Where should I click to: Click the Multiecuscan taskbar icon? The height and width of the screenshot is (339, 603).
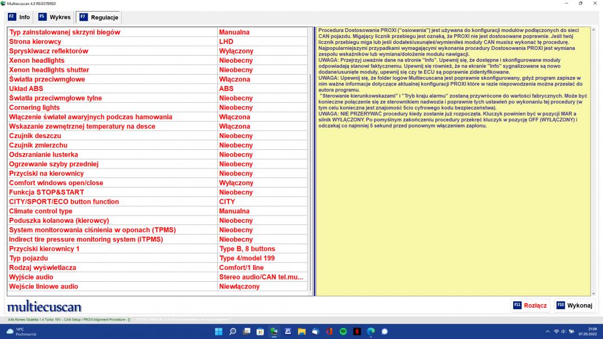[274, 331]
